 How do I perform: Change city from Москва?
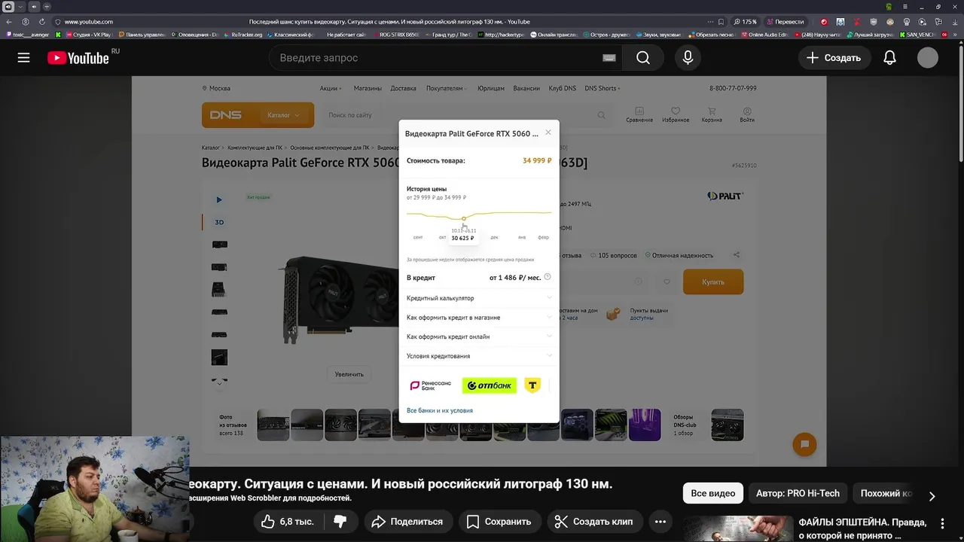pos(216,88)
